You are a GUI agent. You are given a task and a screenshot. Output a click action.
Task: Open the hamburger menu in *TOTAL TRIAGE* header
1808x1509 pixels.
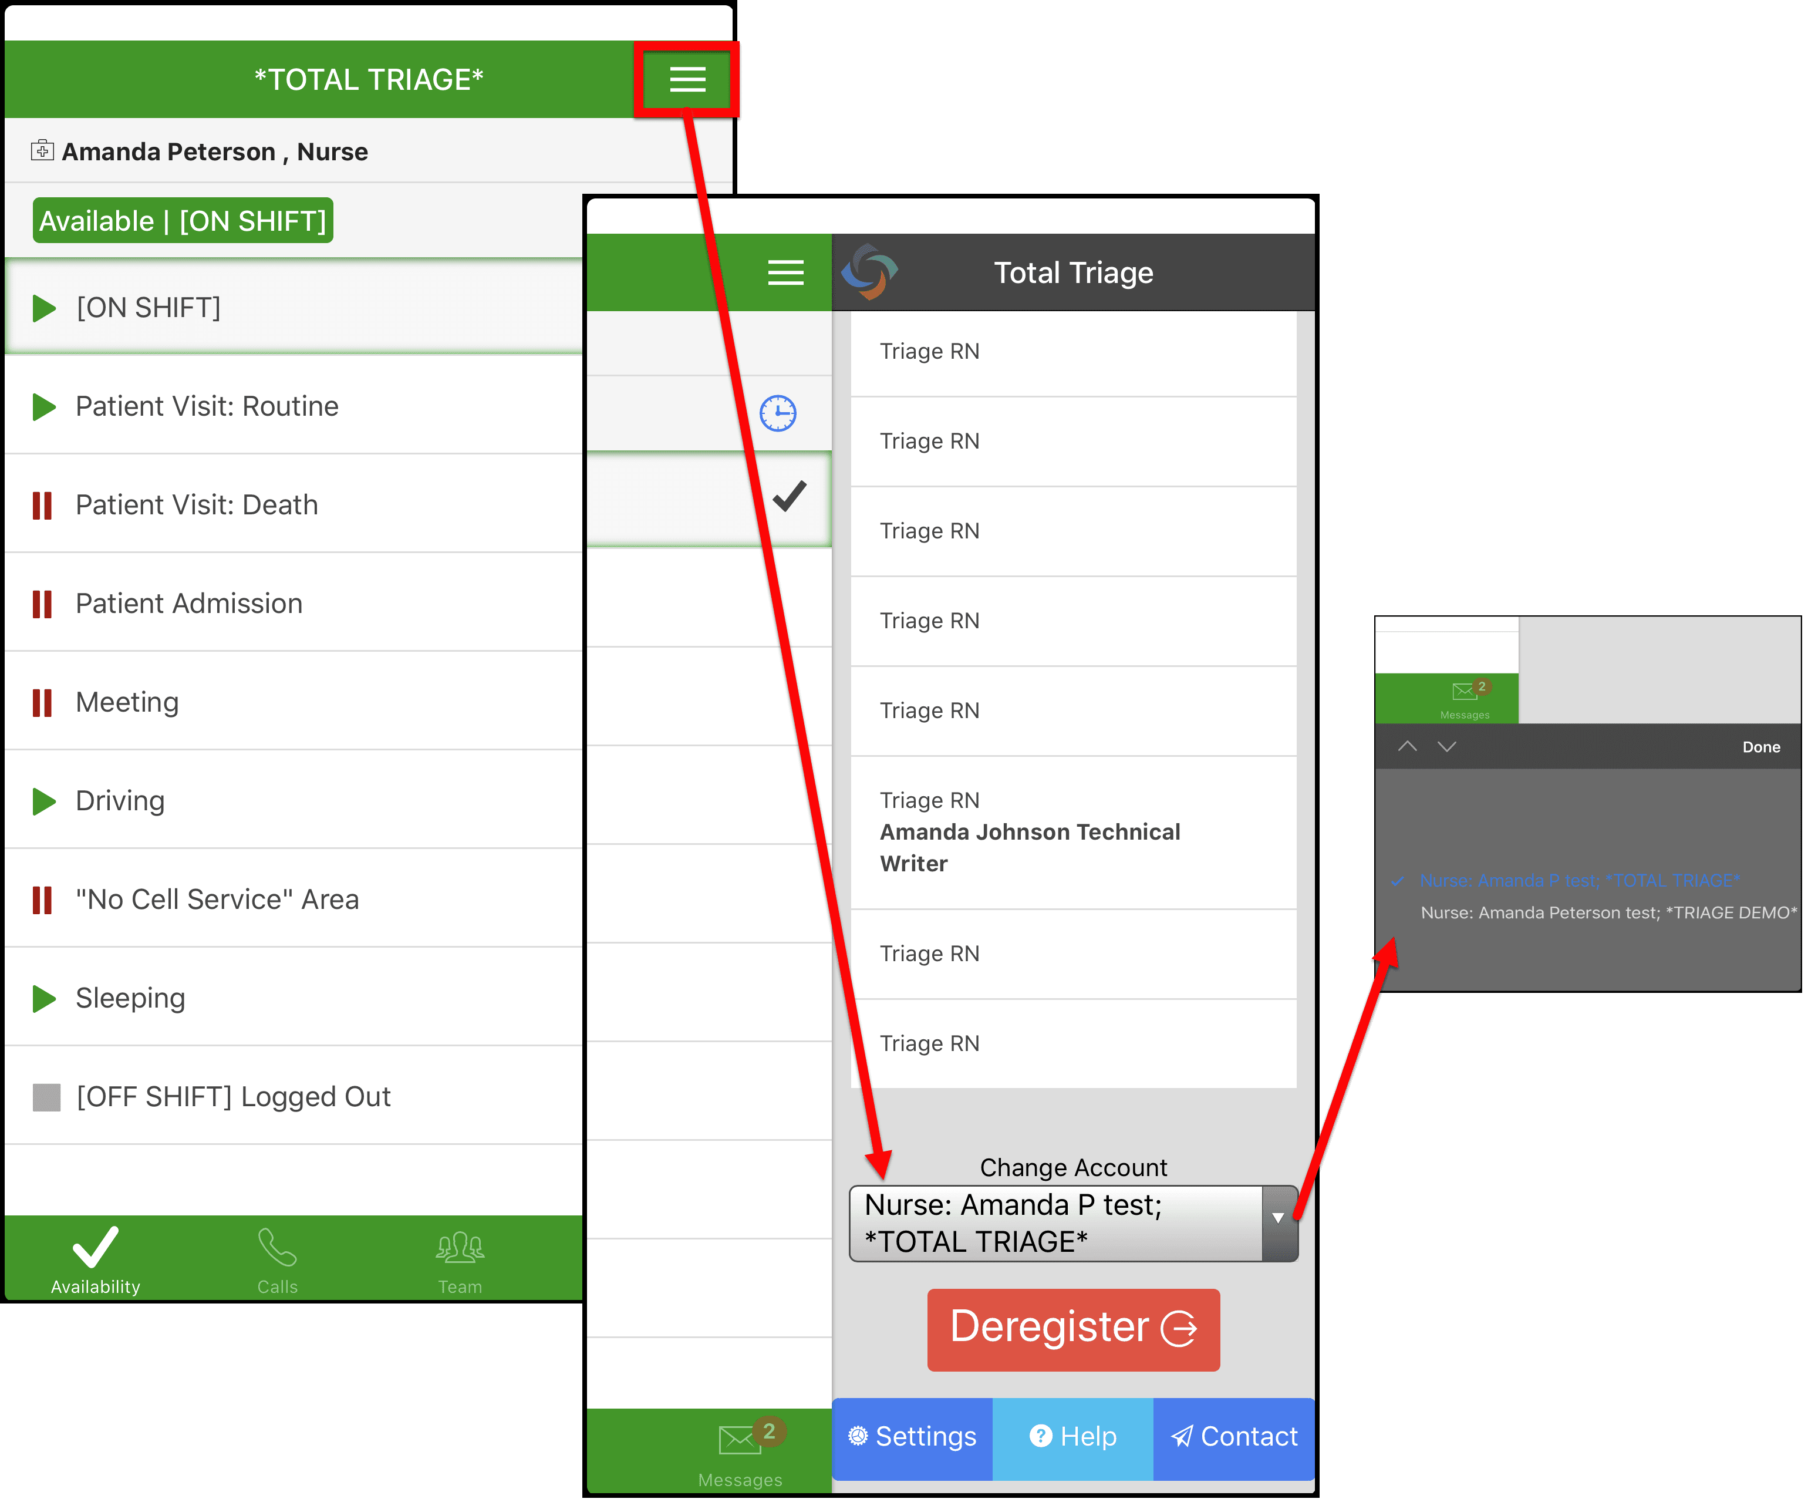(687, 79)
